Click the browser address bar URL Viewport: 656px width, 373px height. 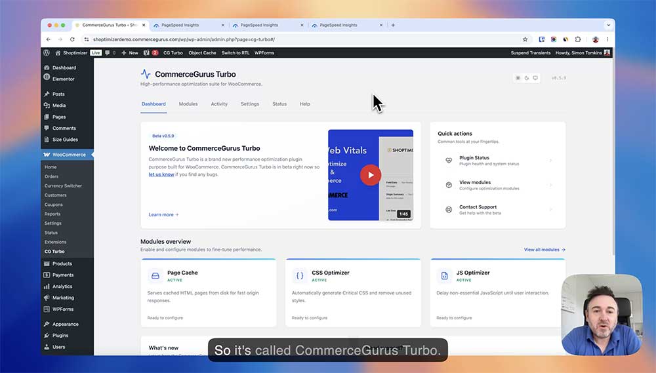184,39
